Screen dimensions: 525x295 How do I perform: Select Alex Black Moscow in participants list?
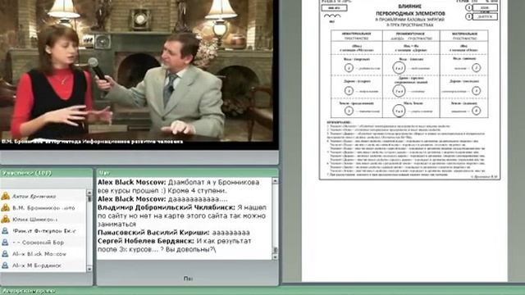click(x=39, y=254)
